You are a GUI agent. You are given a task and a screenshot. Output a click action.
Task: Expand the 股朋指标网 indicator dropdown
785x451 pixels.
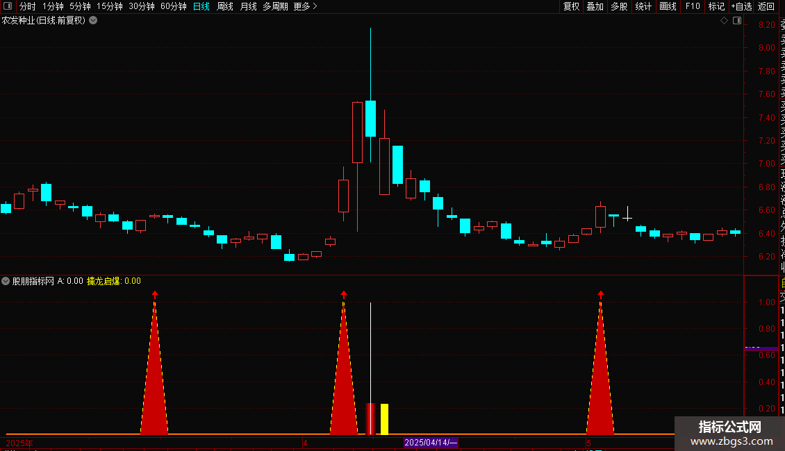[x=6, y=281]
